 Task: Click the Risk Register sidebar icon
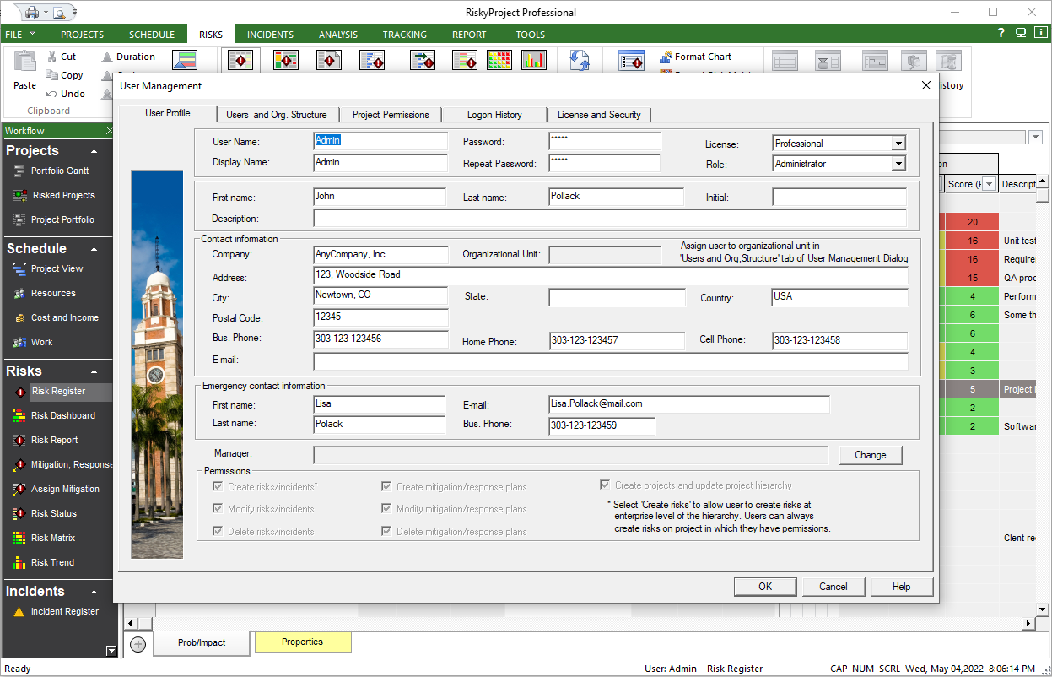[x=20, y=392]
